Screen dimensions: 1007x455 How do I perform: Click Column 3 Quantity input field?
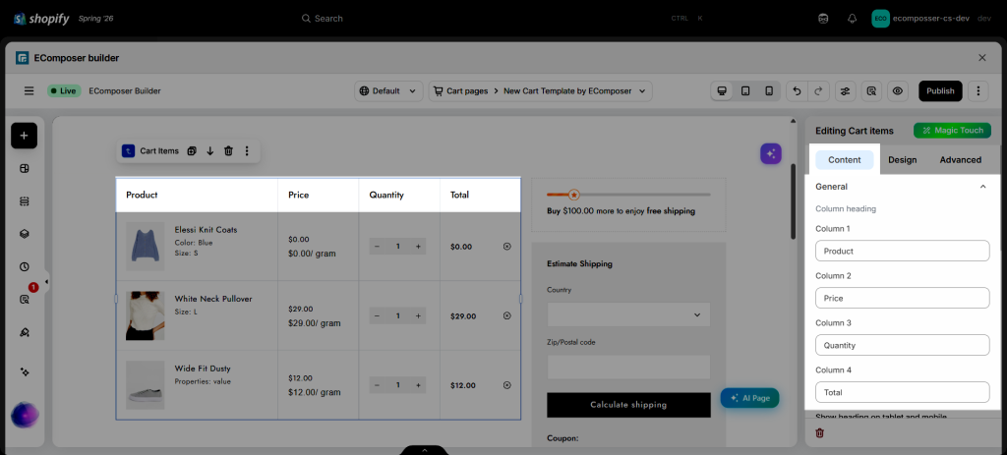tap(903, 345)
